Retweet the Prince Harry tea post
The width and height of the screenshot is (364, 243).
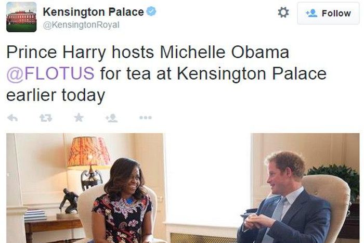(46, 118)
